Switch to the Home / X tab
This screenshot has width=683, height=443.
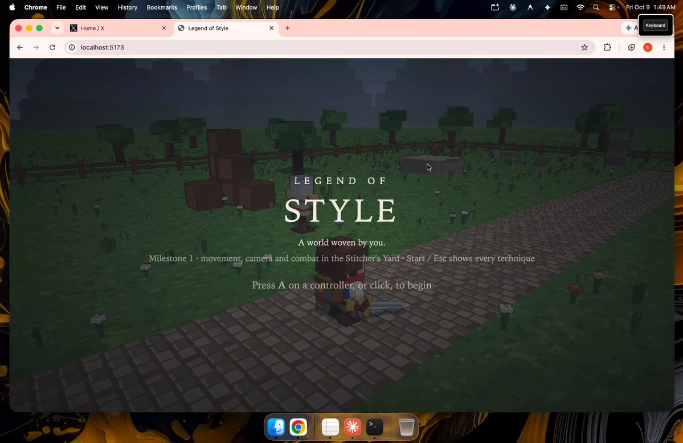pyautogui.click(x=117, y=28)
